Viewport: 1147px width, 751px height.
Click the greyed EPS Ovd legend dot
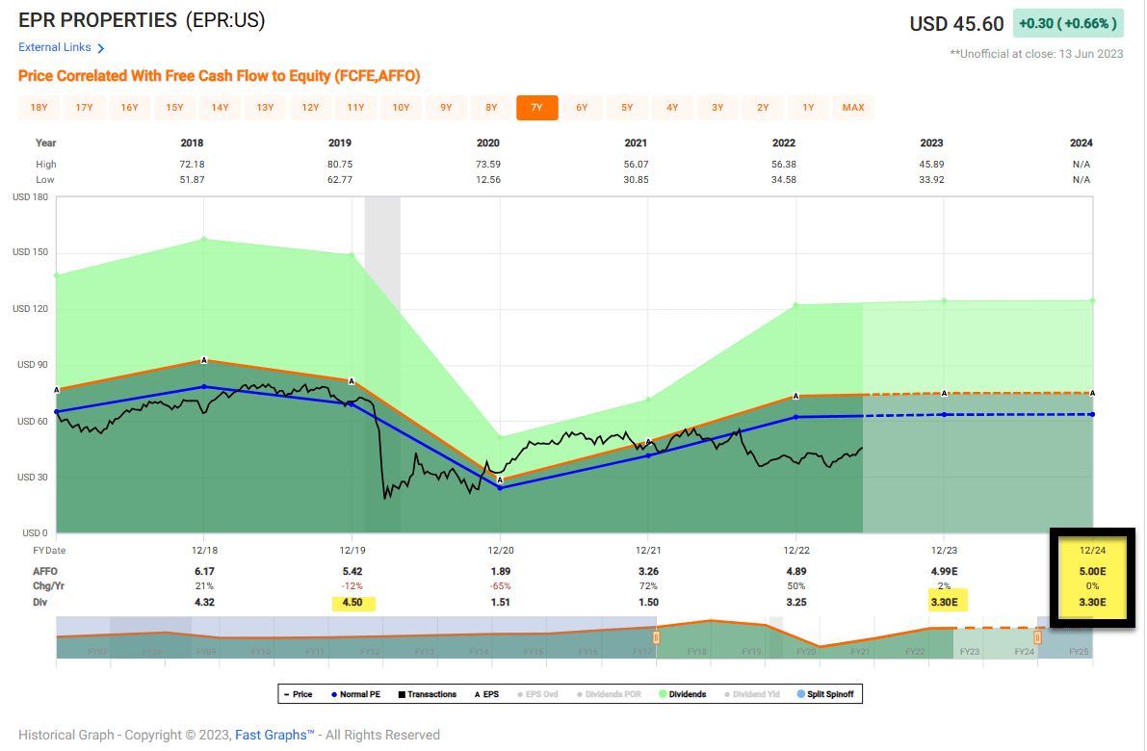[519, 694]
